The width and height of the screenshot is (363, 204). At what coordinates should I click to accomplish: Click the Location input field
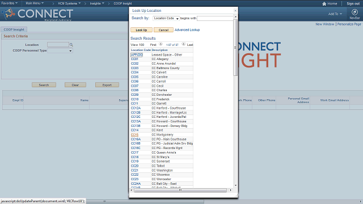click(58, 44)
